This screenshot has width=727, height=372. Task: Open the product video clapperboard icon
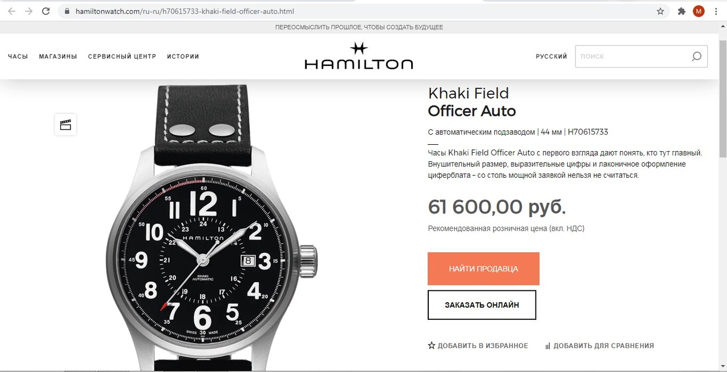65,124
